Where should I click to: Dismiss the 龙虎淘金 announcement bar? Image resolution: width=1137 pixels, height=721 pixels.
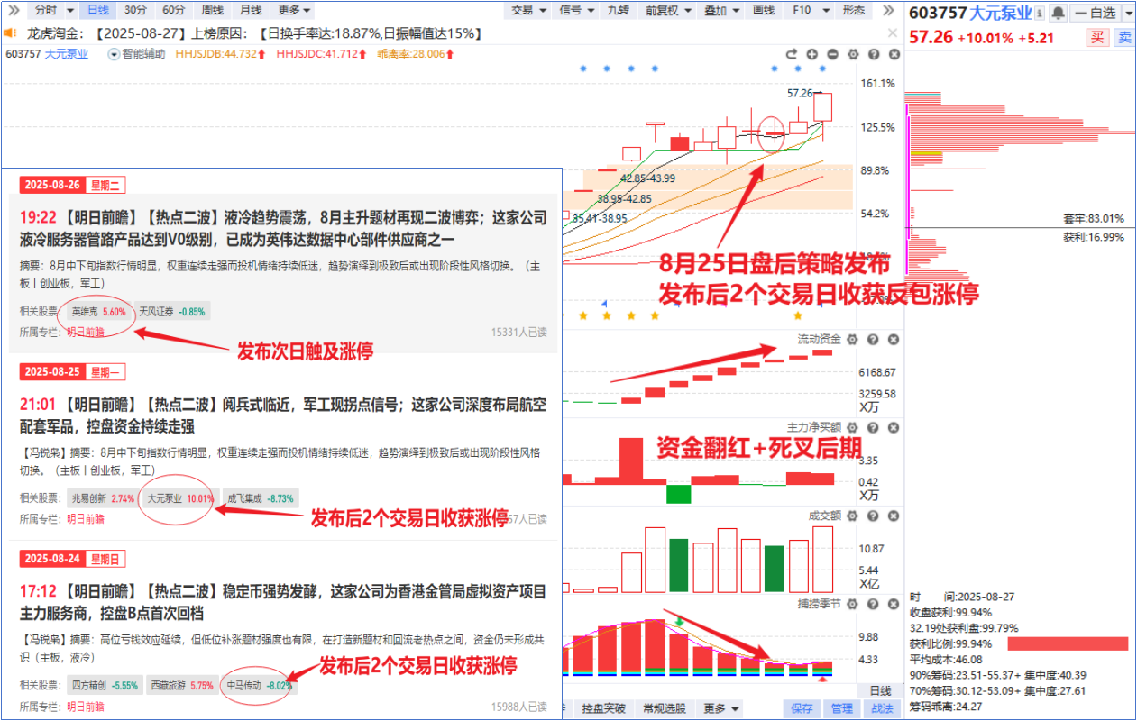pyautogui.click(x=893, y=33)
